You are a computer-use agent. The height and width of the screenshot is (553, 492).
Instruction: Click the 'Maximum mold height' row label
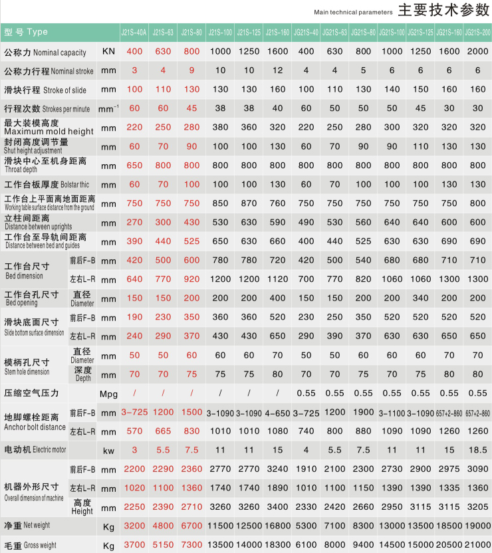point(49,128)
